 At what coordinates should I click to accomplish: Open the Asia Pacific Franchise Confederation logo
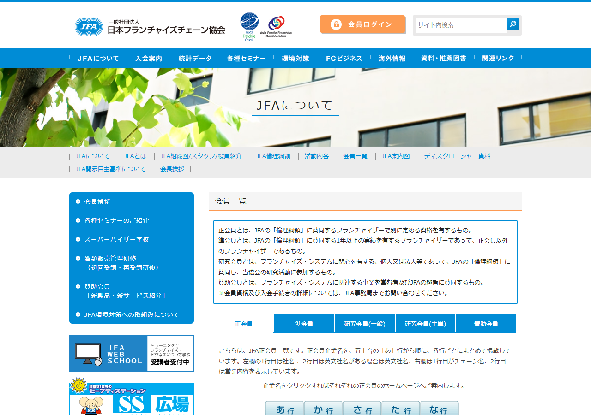[x=276, y=27]
